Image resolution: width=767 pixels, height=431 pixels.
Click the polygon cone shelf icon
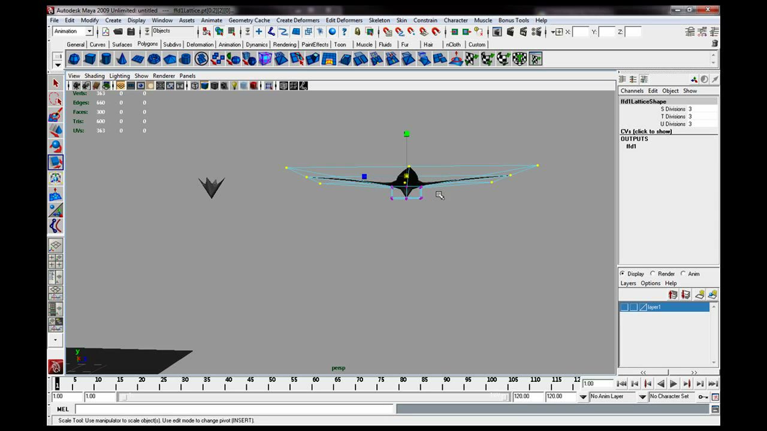click(x=122, y=59)
